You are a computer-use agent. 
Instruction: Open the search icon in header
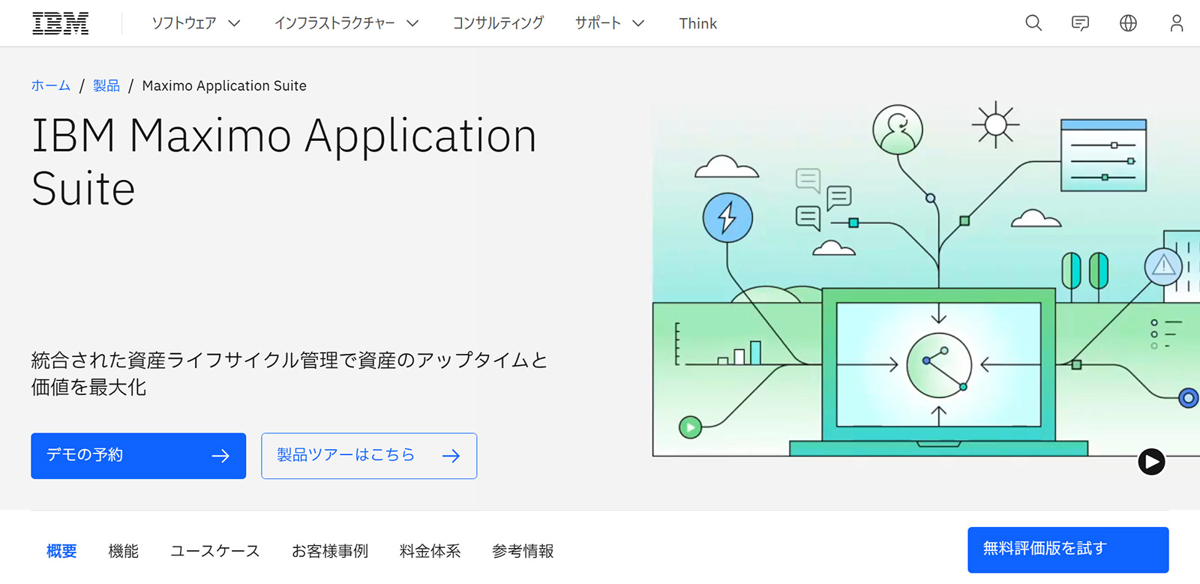[1033, 23]
